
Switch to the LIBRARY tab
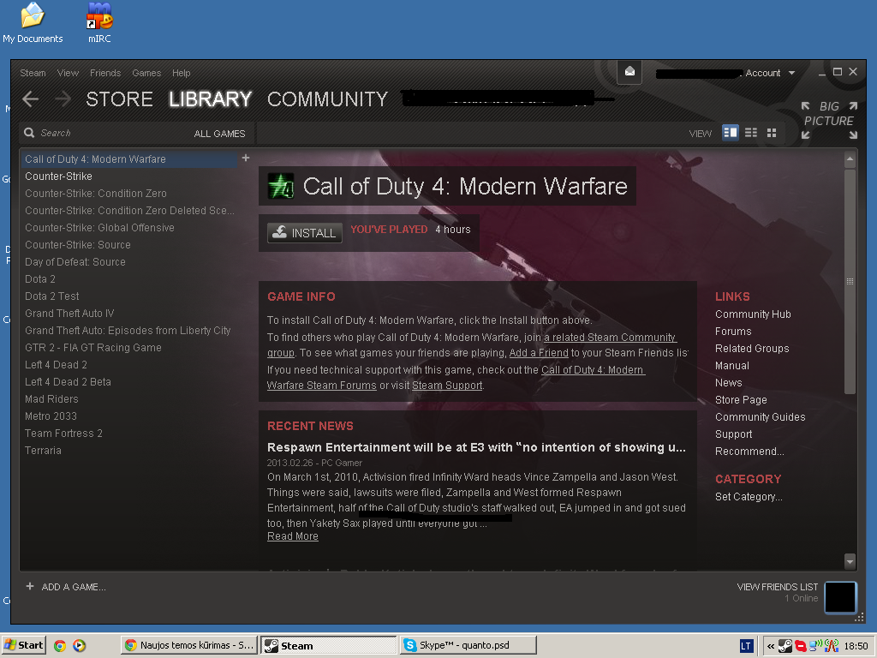click(x=211, y=99)
